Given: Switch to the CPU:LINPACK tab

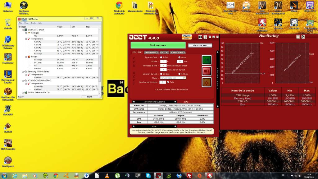Looking at the screenshot, I should pos(151,53).
